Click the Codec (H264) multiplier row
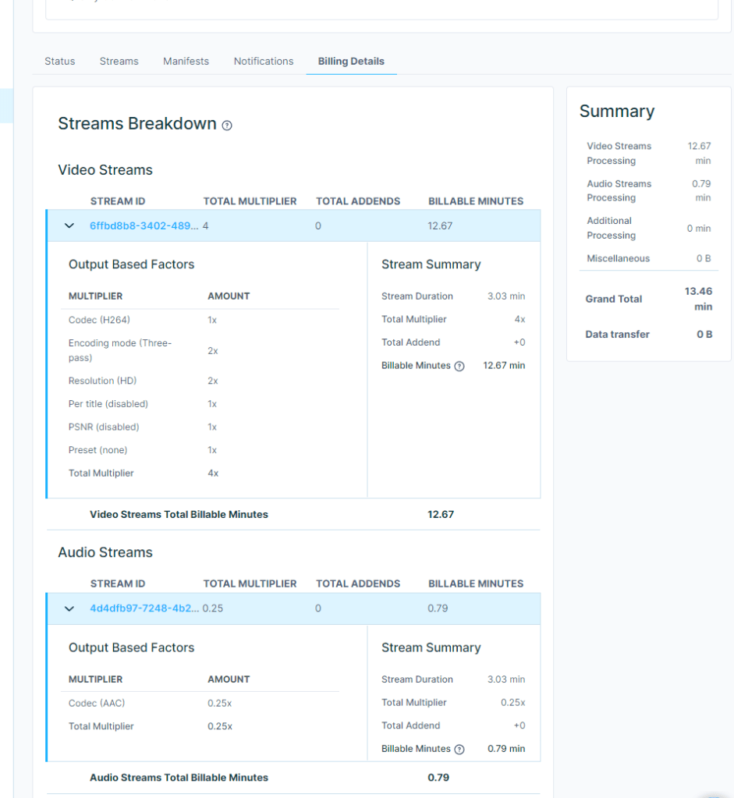 [x=200, y=320]
